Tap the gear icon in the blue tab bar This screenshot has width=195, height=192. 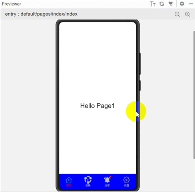[x=126, y=180]
